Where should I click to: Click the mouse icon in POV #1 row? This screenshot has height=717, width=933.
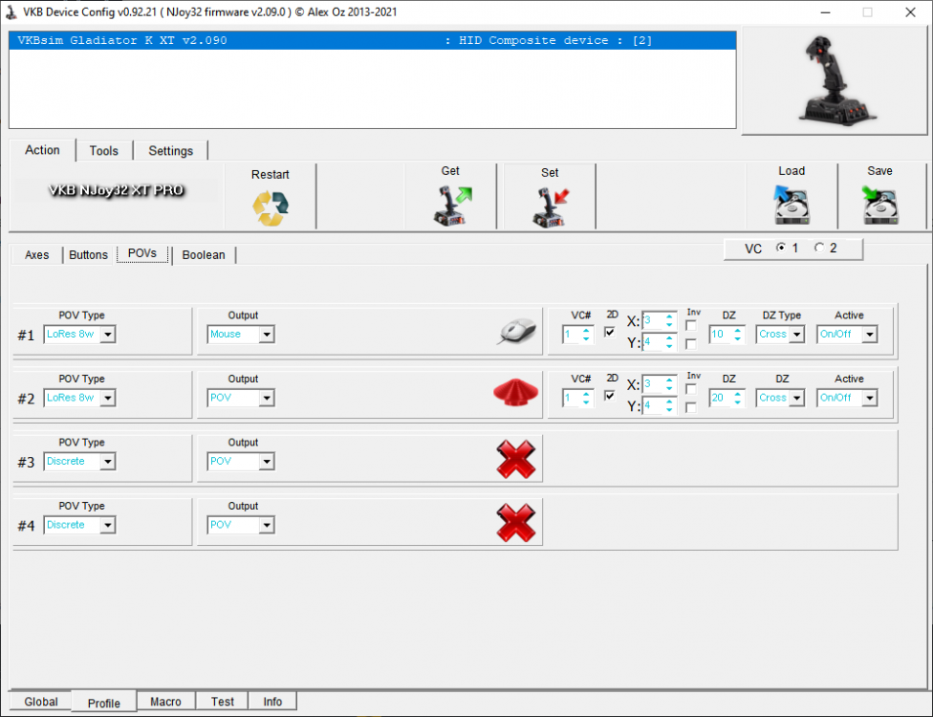tap(517, 331)
